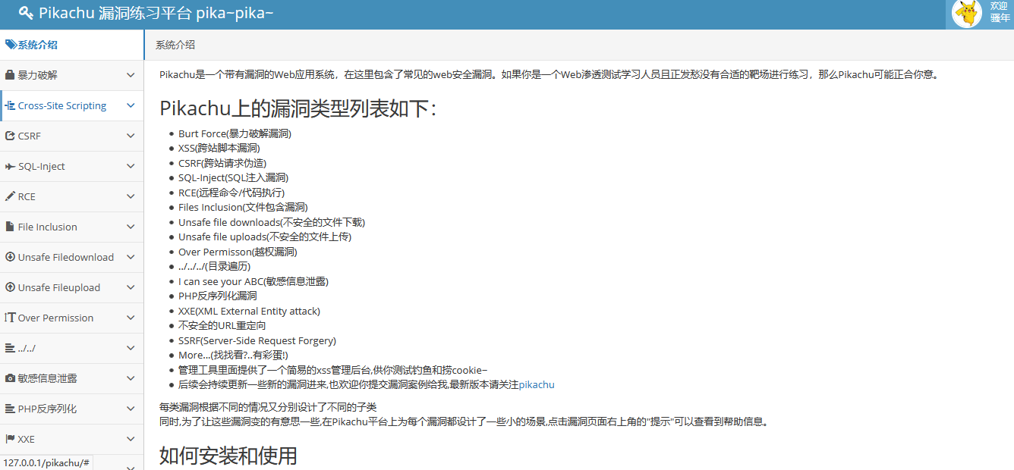Click the Pikachu avatar image
Image resolution: width=1014 pixels, height=470 pixels.
(x=967, y=13)
